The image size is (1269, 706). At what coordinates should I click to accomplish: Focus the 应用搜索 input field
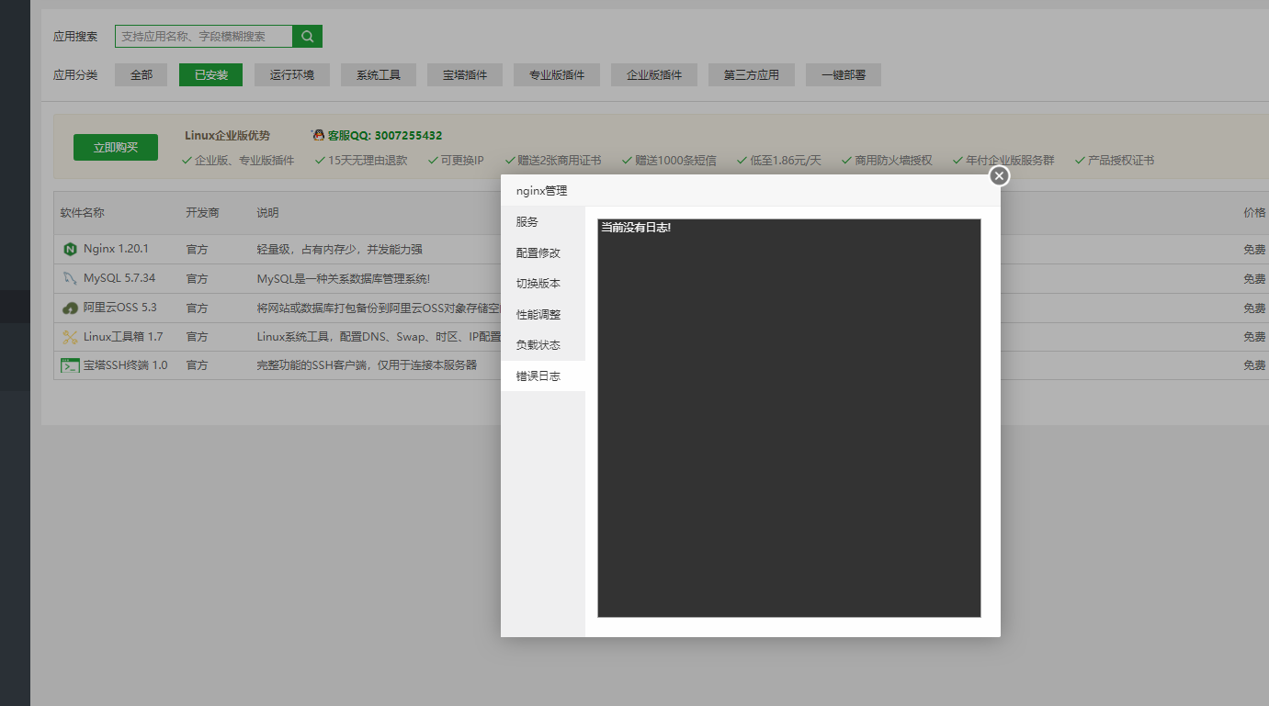203,37
